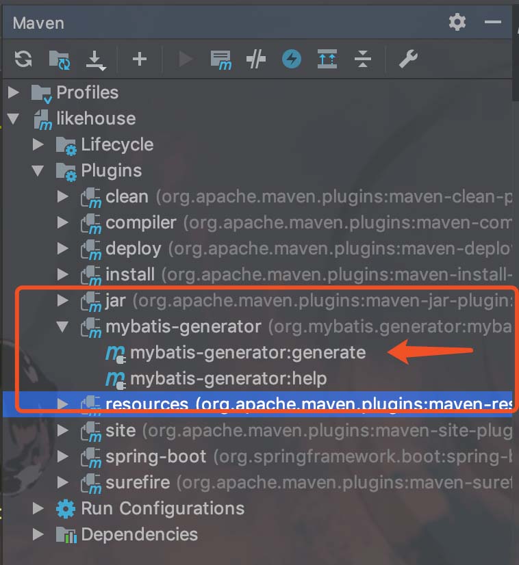Click the Plugins folder icon
This screenshot has height=565, width=519.
pyautogui.click(x=66, y=172)
